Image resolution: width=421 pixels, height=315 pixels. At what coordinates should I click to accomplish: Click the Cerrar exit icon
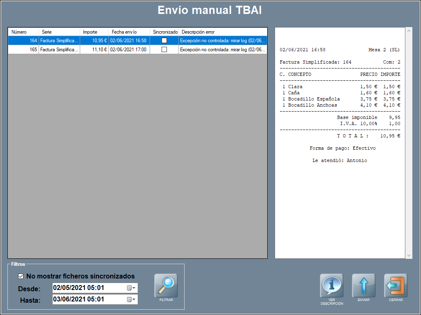396,285
